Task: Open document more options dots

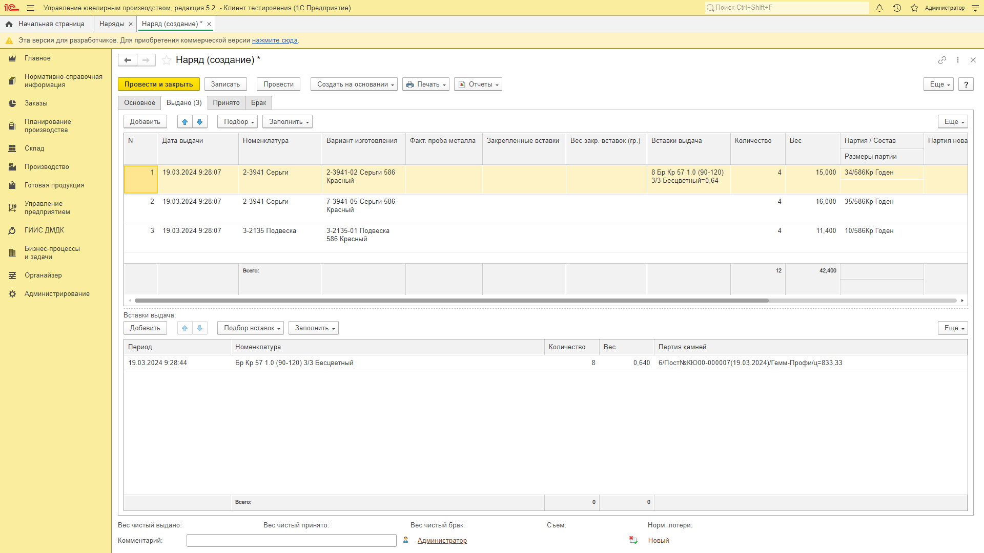Action: [x=958, y=60]
